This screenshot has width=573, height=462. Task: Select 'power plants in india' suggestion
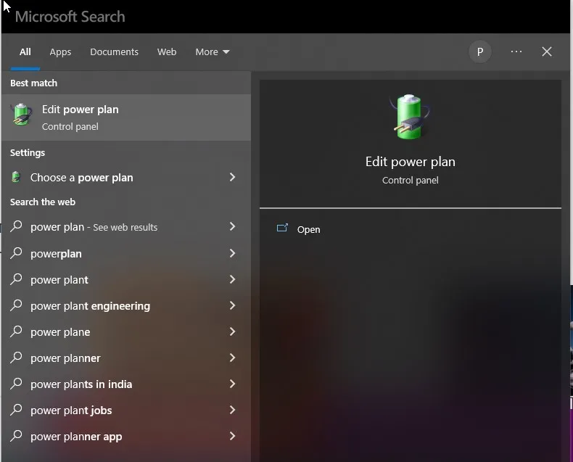click(126, 384)
